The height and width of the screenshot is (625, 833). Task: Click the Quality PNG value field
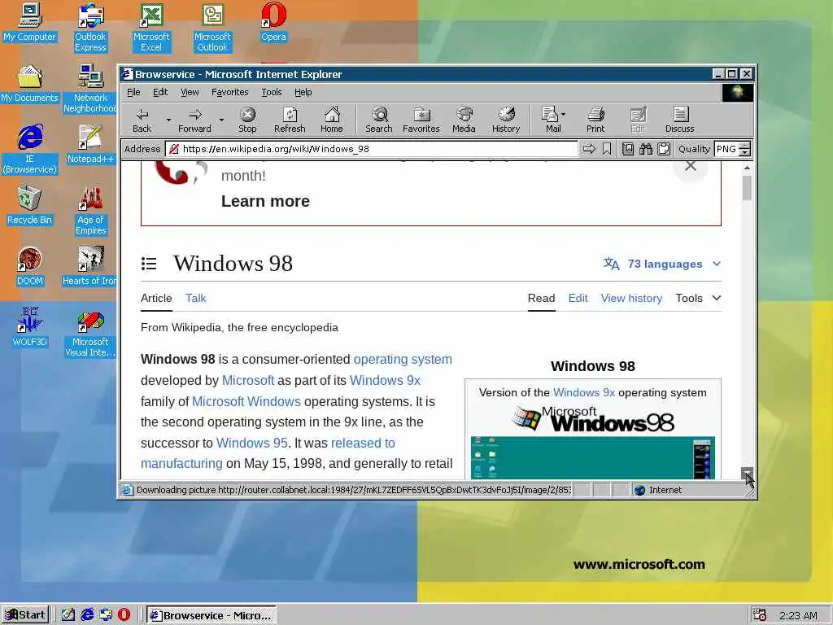pyautogui.click(x=726, y=150)
